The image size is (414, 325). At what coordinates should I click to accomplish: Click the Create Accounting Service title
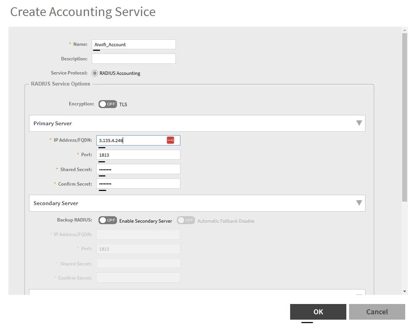83,12
